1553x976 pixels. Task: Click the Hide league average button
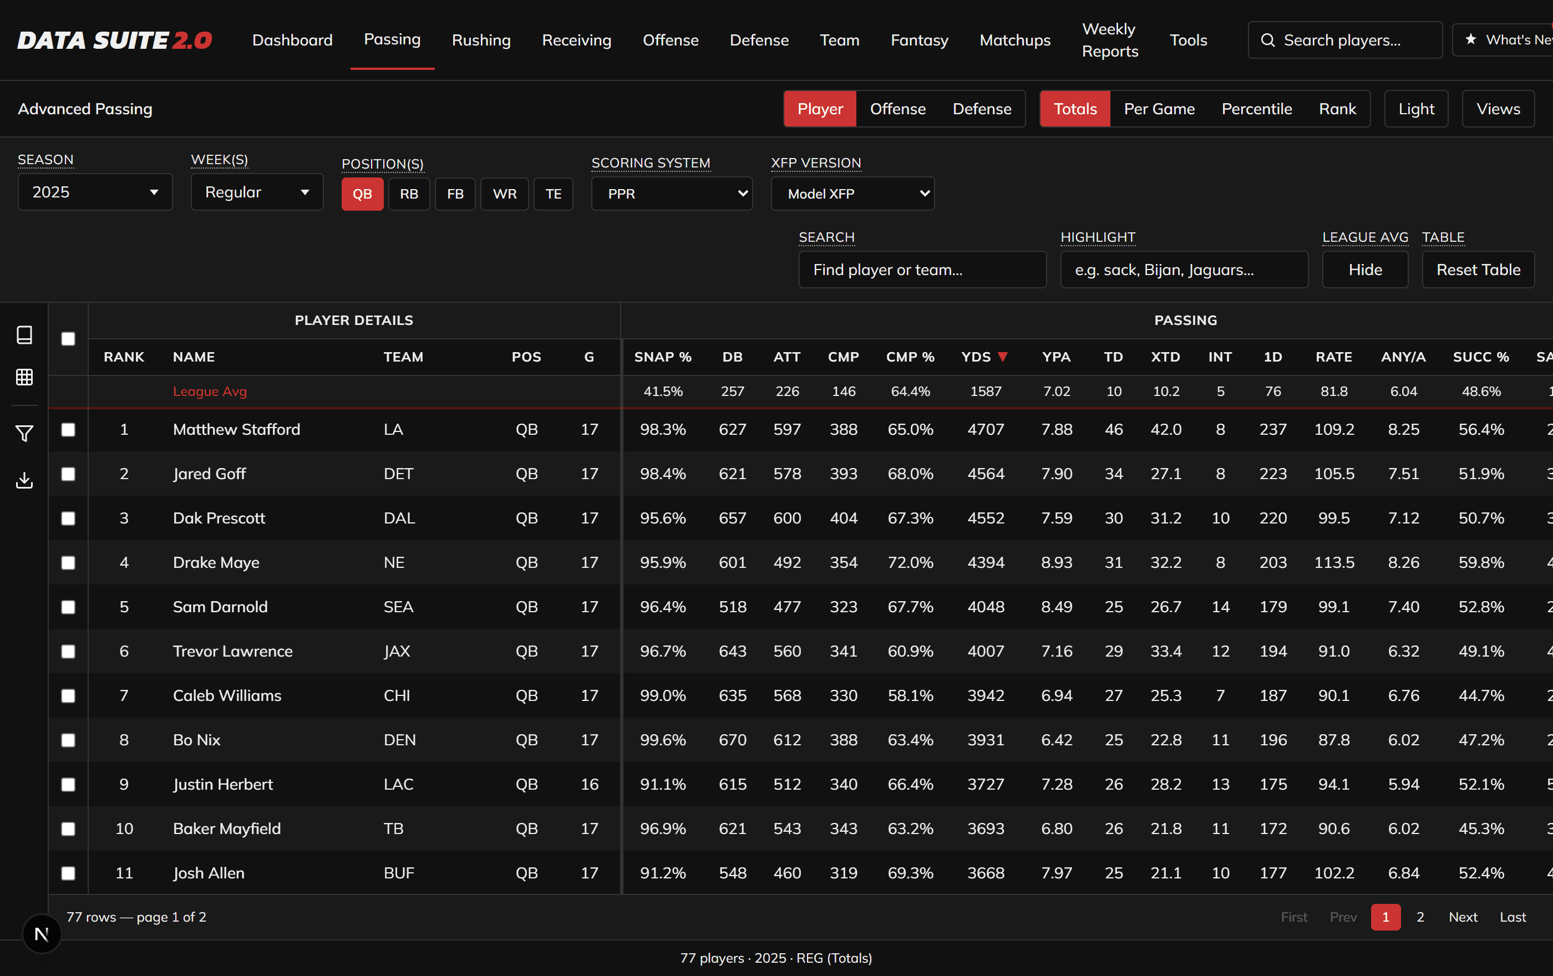[x=1366, y=270]
